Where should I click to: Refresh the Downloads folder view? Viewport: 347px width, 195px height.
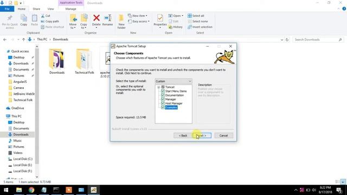(x=287, y=40)
